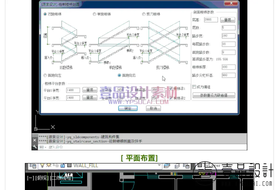Click the 梯梁高 field showing 350

tap(158, 90)
